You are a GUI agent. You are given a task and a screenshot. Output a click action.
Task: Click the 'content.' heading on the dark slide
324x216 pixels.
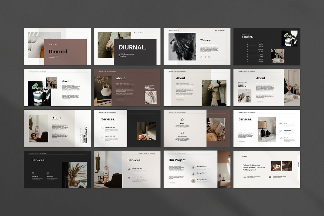247,37
